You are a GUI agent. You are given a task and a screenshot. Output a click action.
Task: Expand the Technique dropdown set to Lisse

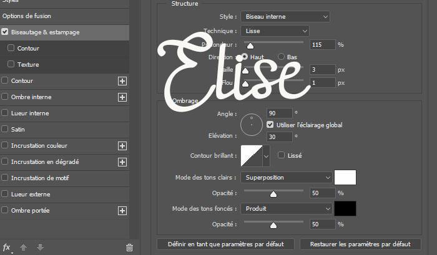pyautogui.click(x=275, y=31)
